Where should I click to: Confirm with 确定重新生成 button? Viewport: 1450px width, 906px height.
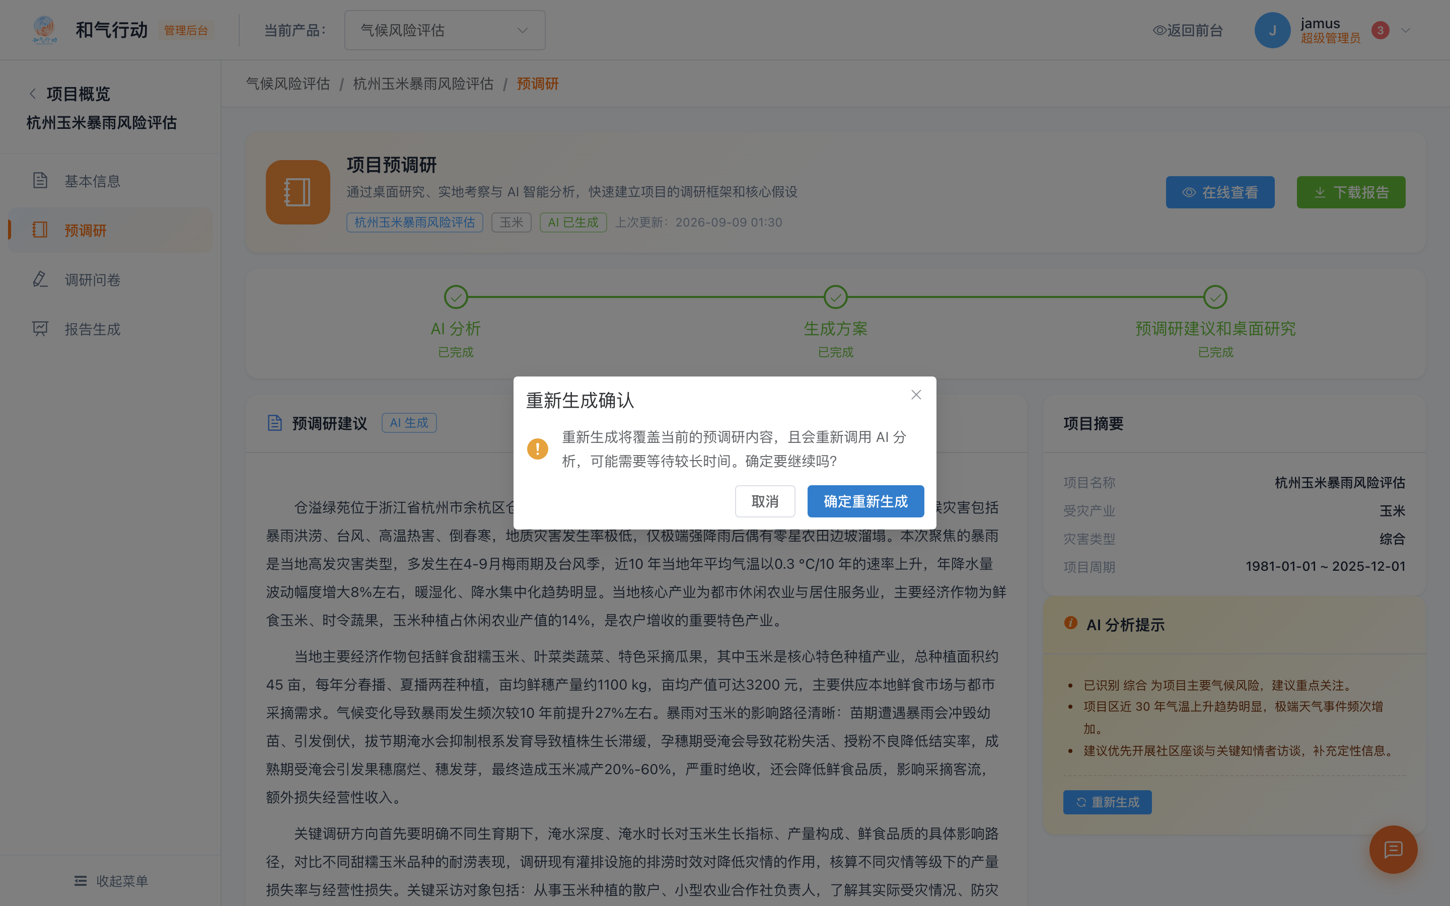[x=865, y=501]
